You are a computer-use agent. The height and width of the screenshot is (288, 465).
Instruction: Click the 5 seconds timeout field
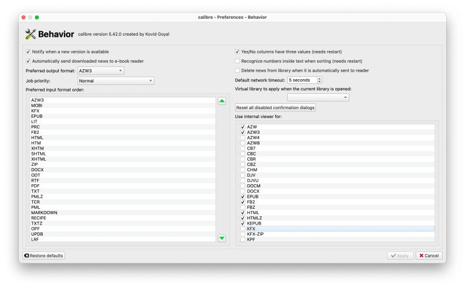(x=302, y=80)
